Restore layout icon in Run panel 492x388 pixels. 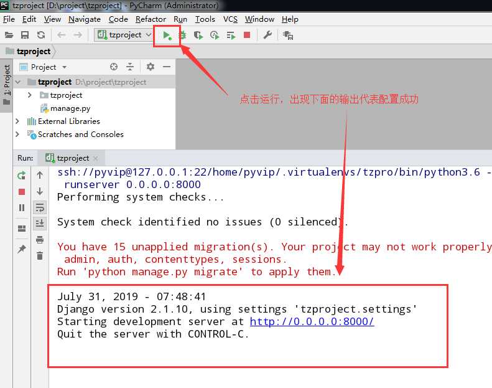(22, 228)
